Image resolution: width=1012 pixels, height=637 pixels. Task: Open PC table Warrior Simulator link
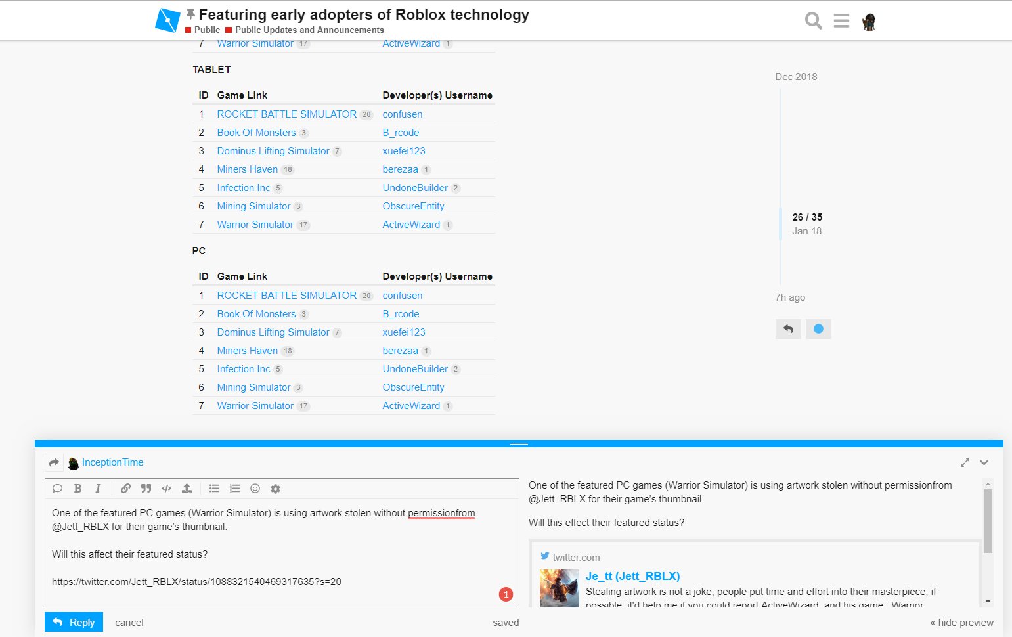tap(255, 406)
